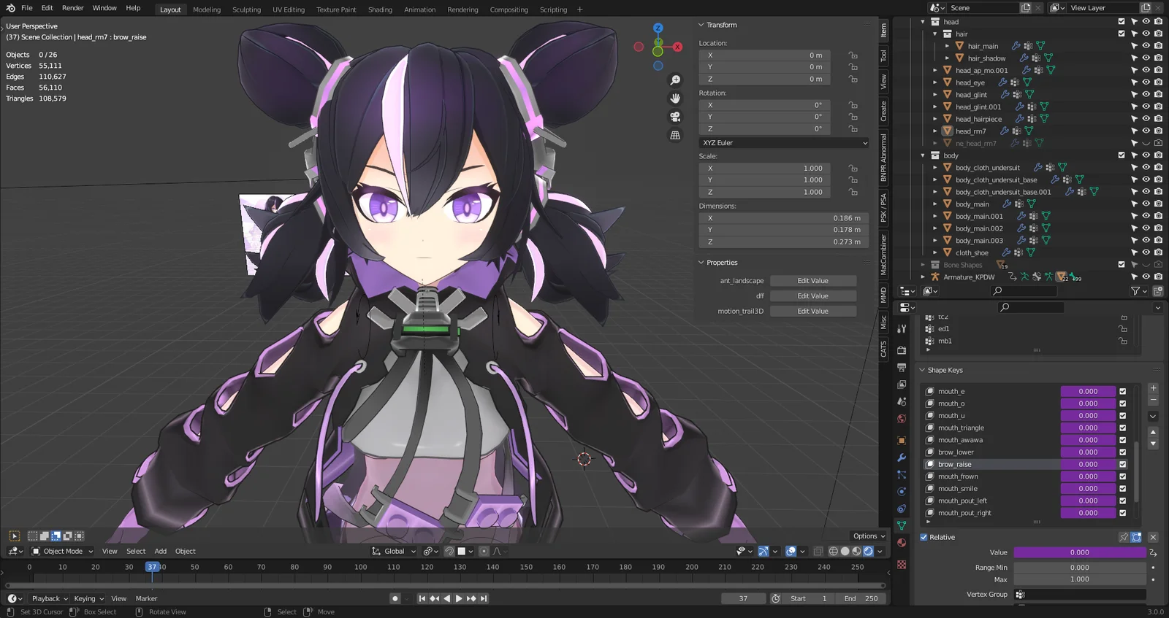
Task: Uncheck mouth_smile shape key checkbox
Action: (1123, 489)
